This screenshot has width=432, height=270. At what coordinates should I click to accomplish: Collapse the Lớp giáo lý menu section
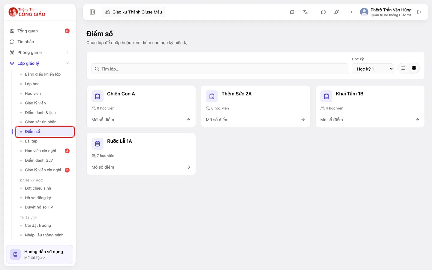tap(40, 63)
